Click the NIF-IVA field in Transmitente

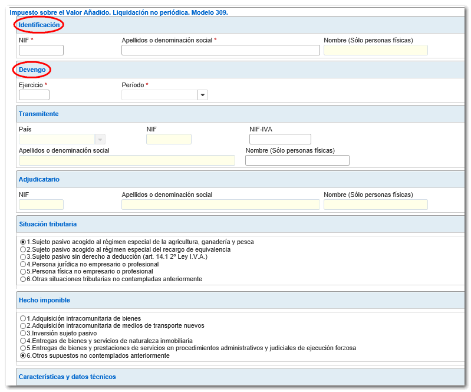280,139
